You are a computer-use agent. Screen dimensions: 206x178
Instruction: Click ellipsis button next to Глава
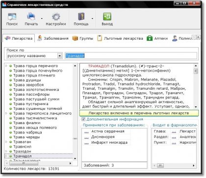pos(174,131)
